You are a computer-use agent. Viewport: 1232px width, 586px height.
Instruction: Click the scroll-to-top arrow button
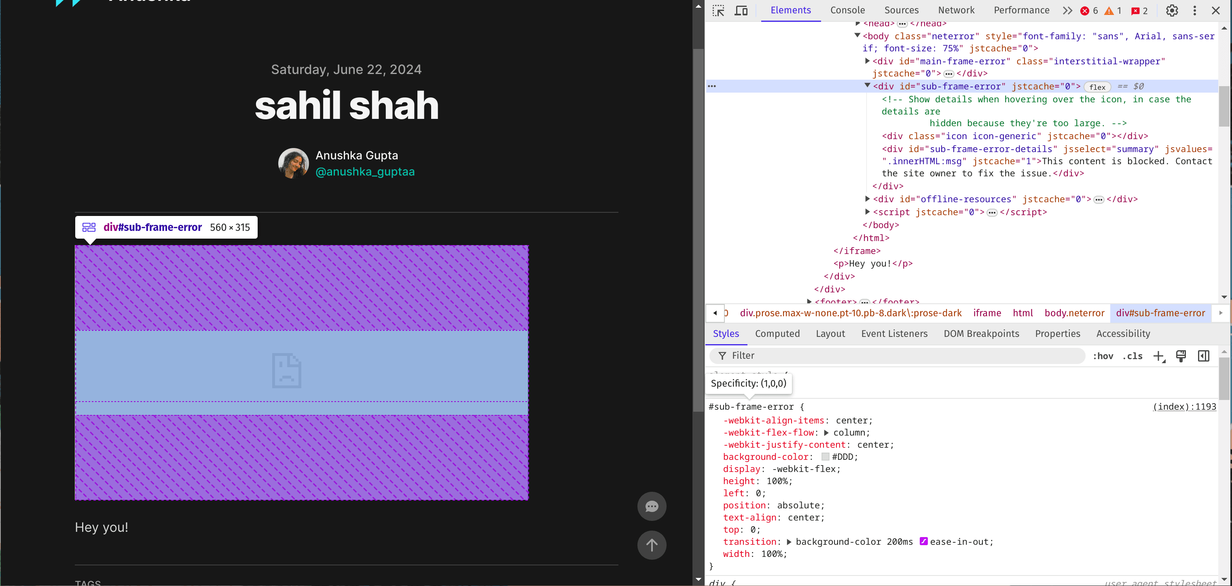[x=652, y=545]
